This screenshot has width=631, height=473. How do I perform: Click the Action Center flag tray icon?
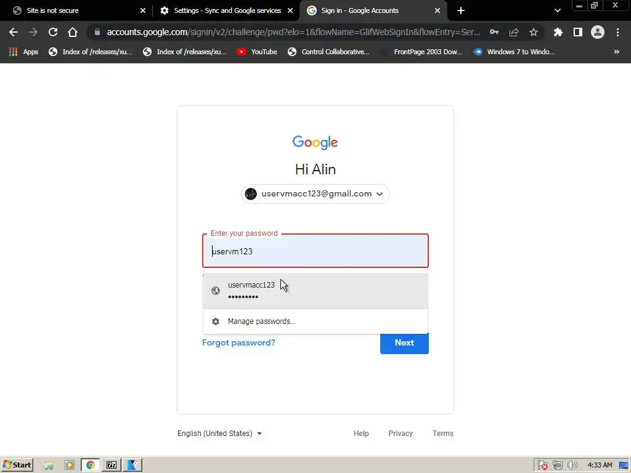pos(542,466)
